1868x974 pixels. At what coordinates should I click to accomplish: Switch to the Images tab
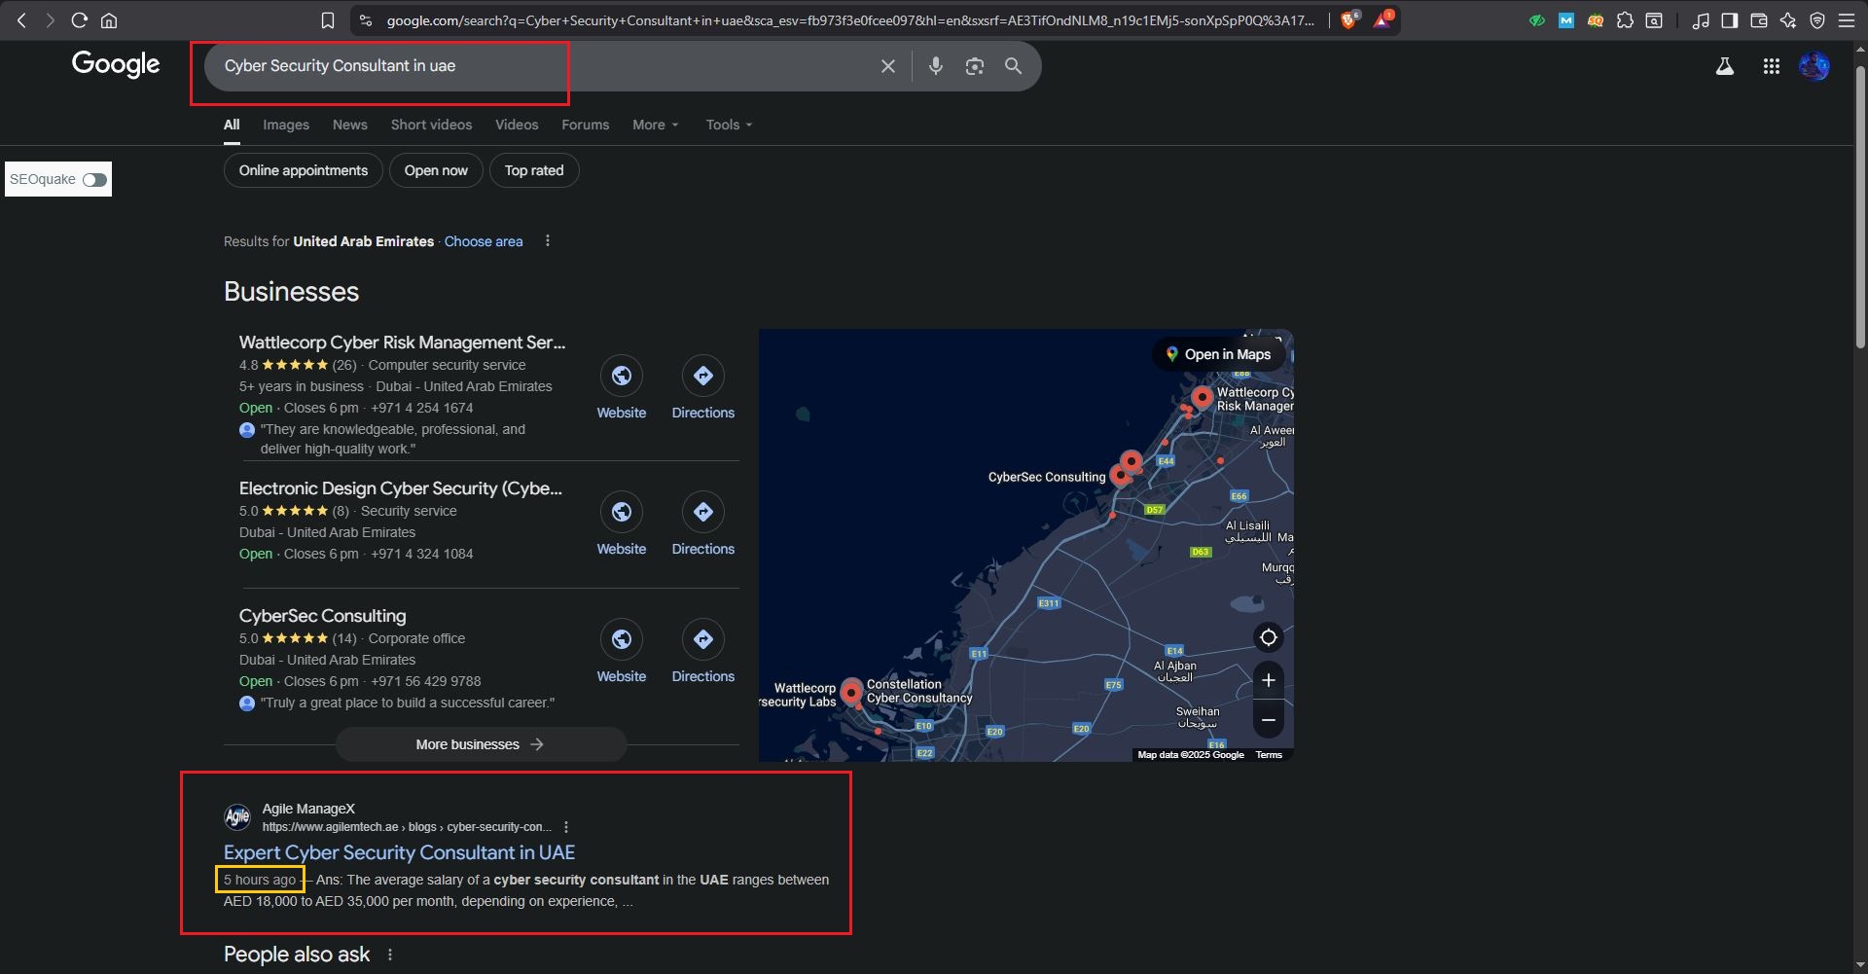tap(286, 126)
